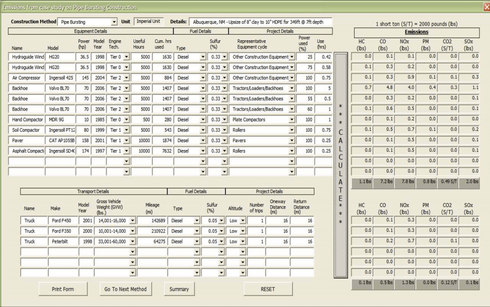Viewport: 490px width, 307px height.
Task: Click the Emissions header label
Action: [x=417, y=32]
